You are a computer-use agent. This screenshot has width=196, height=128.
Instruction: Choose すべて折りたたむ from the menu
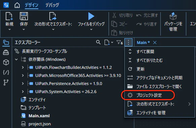coord(160,60)
